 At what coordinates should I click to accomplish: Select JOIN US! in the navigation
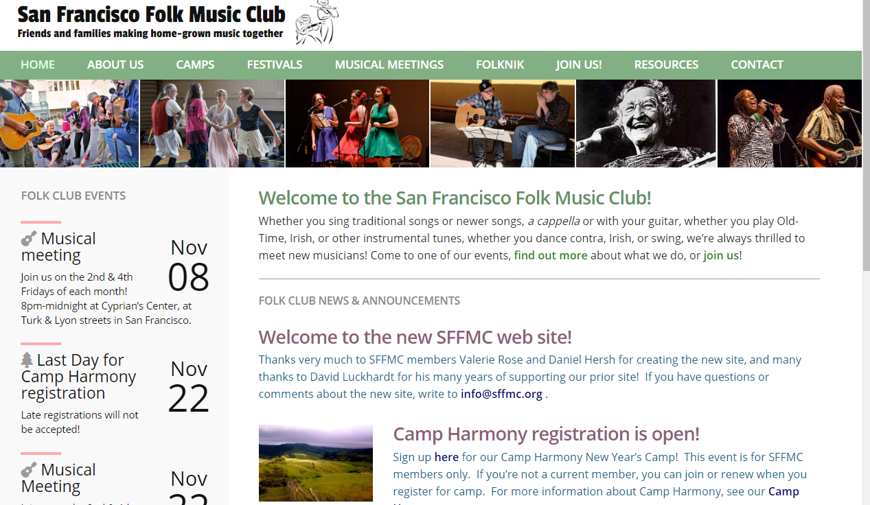(579, 64)
